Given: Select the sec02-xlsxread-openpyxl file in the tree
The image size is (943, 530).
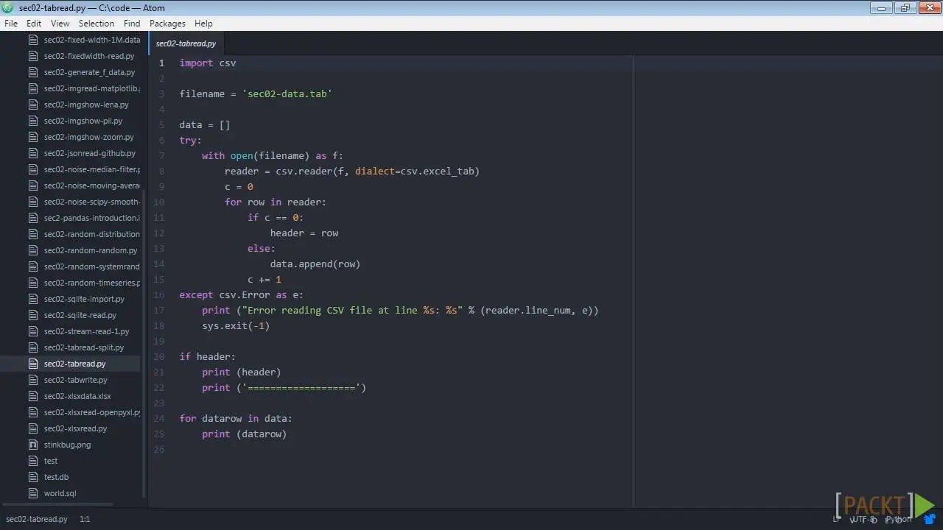Looking at the screenshot, I should point(91,412).
